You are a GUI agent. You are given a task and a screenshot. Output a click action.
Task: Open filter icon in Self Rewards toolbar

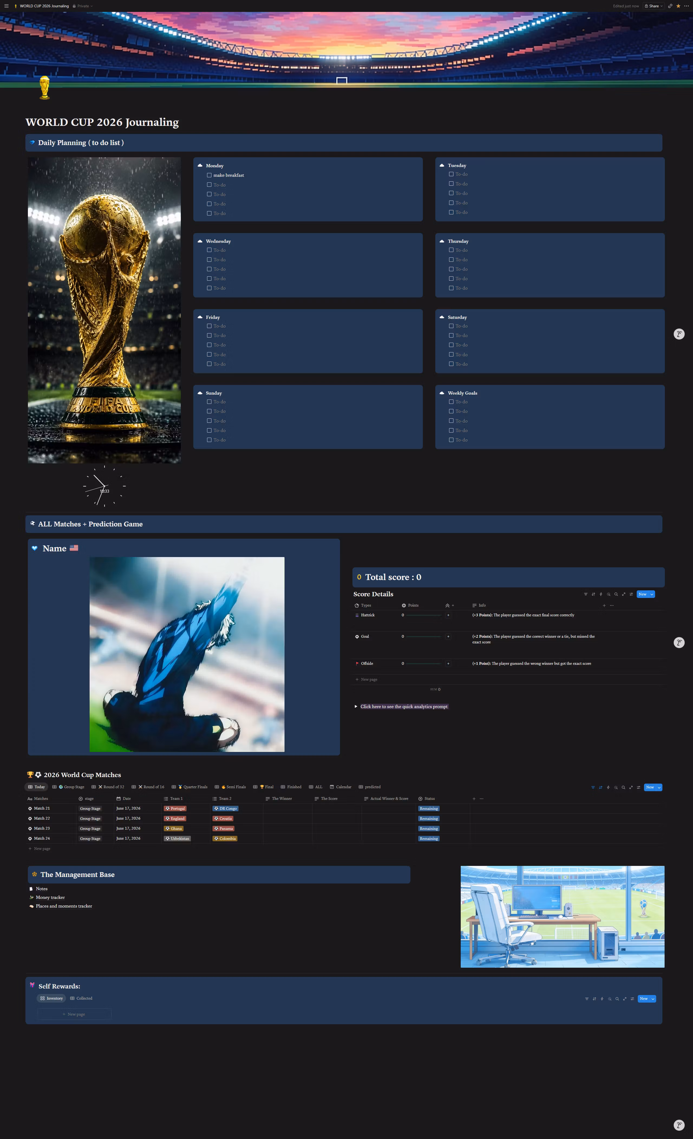point(587,999)
